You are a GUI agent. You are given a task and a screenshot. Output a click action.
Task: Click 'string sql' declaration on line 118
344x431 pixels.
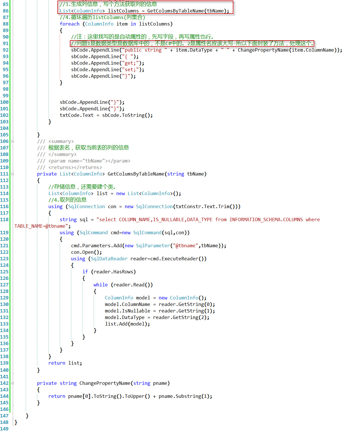74,219
